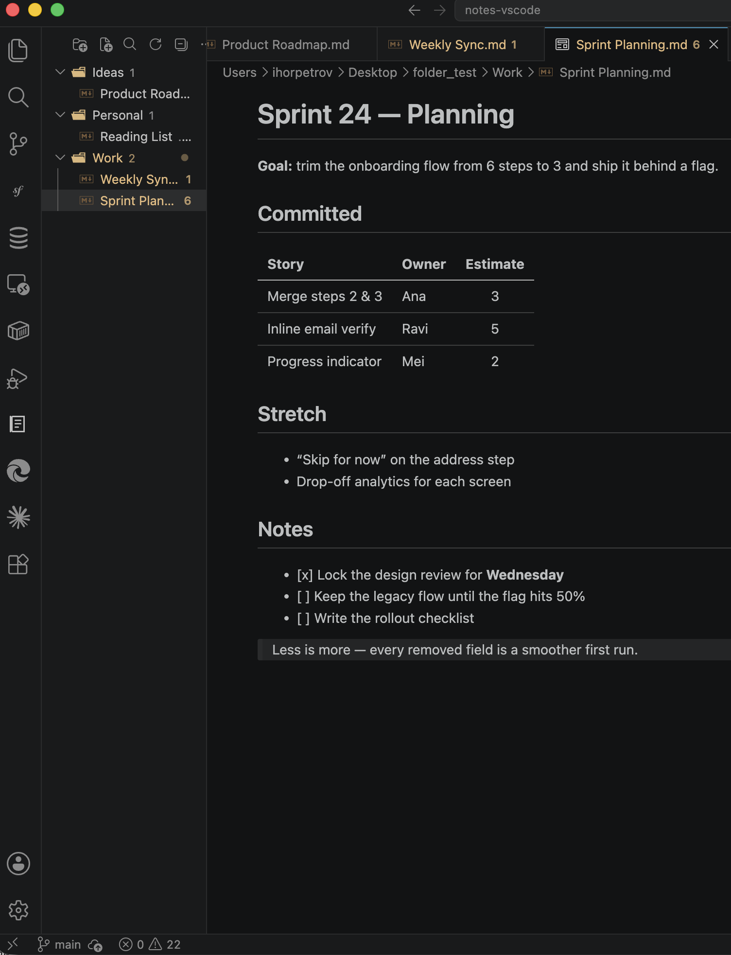Click the Lock the design review item
The height and width of the screenshot is (955, 731).
(x=430, y=575)
